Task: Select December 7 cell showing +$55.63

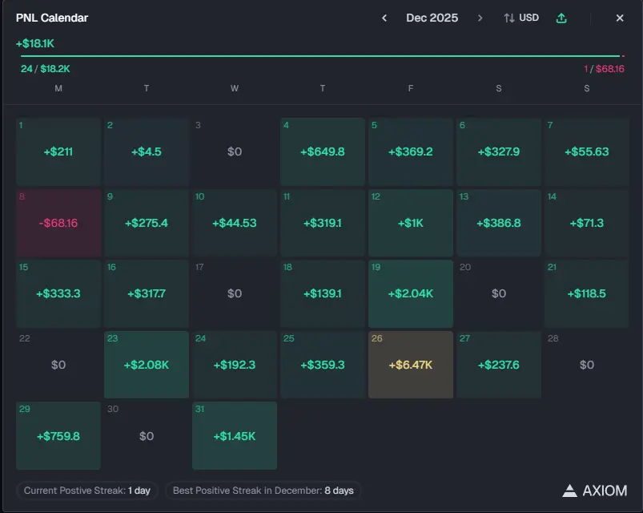Action: tap(587, 151)
